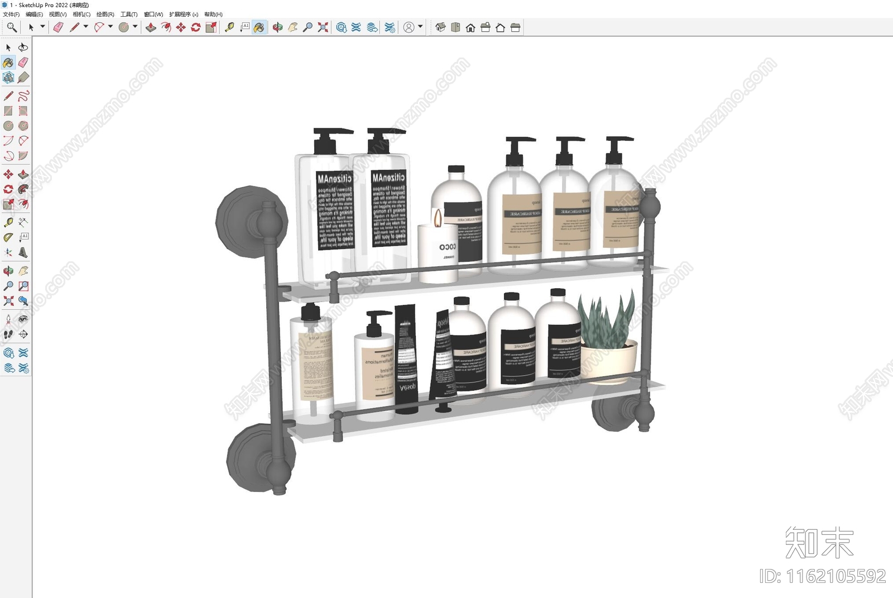The height and width of the screenshot is (598, 893).
Task: Open the 文件(F) menu
Action: tap(11, 15)
